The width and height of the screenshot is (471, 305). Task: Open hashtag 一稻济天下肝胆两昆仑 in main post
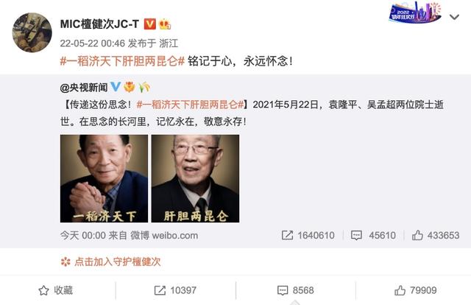pyautogui.click(x=122, y=61)
